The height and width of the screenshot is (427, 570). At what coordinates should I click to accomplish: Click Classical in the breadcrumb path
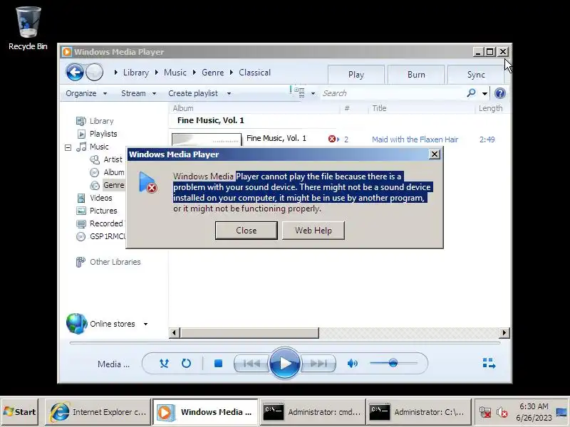pyautogui.click(x=254, y=73)
